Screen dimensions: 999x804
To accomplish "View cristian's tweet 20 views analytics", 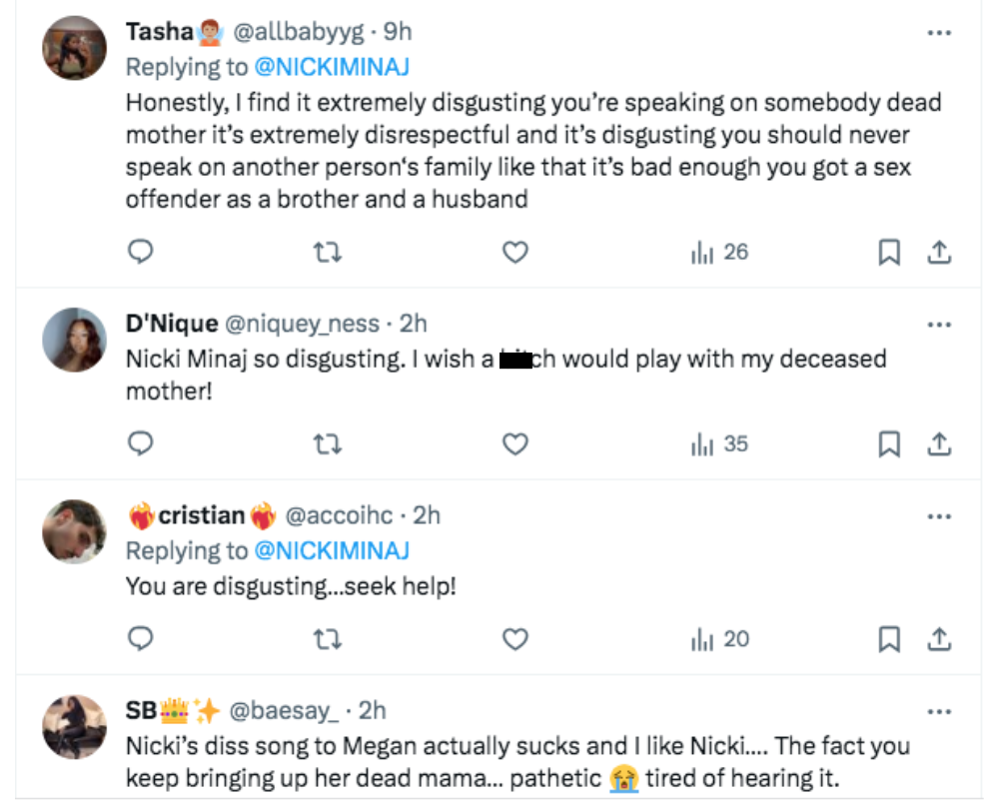I will tap(719, 638).
